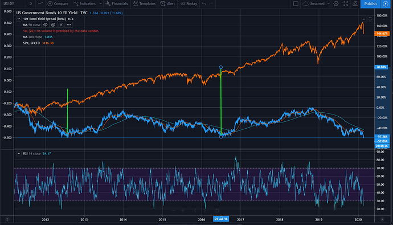393x225 pixels.
Task: Open indicator Templates
Action: pyautogui.click(x=144, y=3)
